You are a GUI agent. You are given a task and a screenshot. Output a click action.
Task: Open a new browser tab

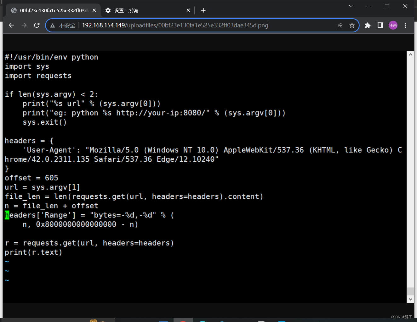pyautogui.click(x=203, y=10)
